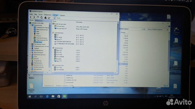Select the Портативный ПК laptop icon

pyautogui.click(x=35, y=40)
